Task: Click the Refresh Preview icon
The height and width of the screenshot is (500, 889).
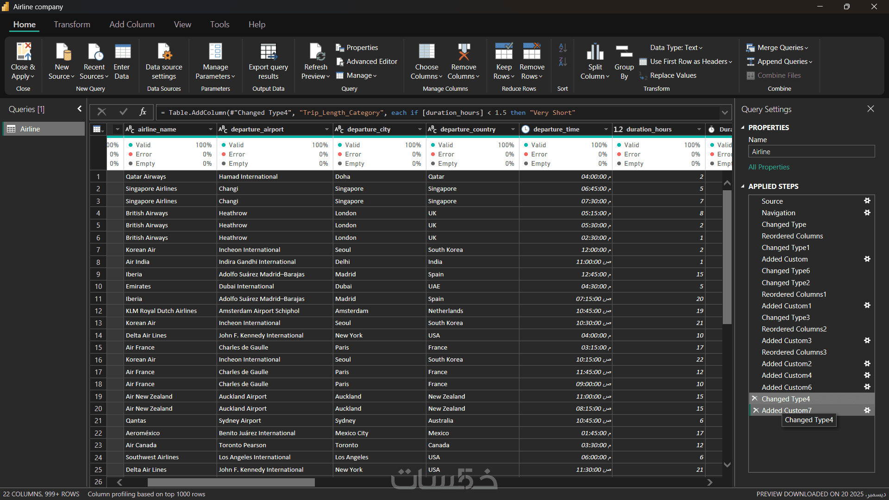Action: click(316, 52)
